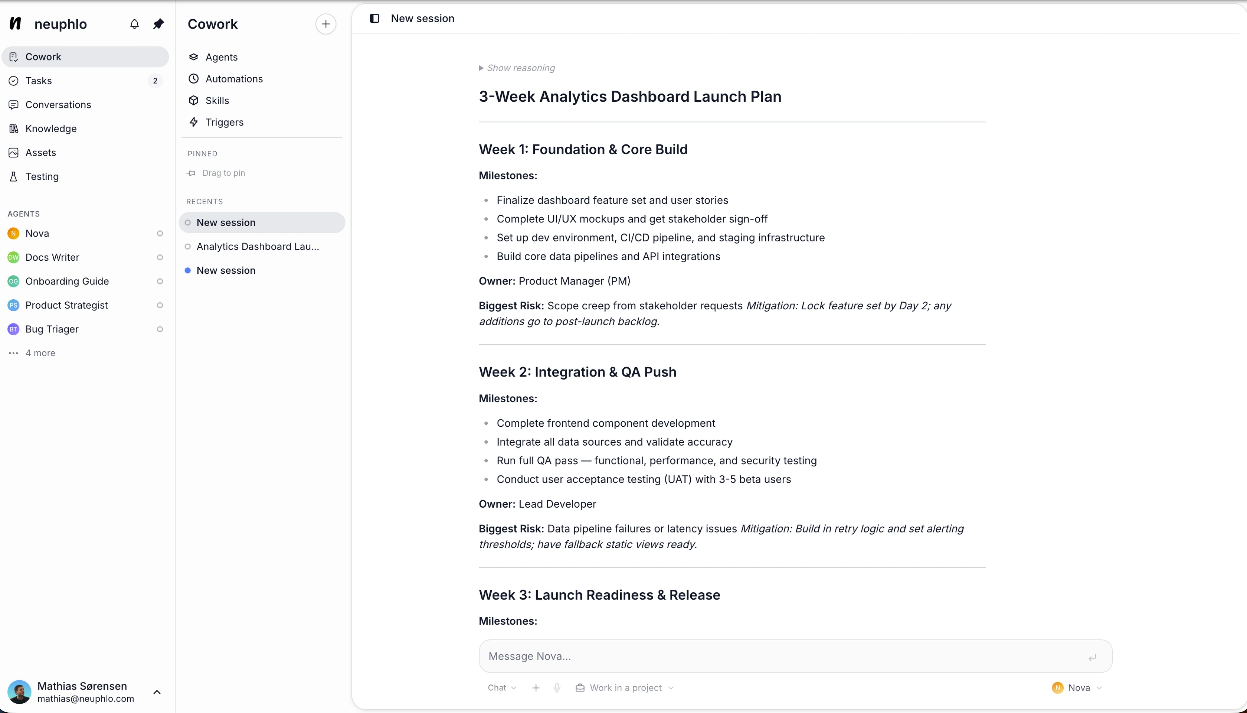
Task: Click the Triggers lightning icon
Action: pos(194,122)
